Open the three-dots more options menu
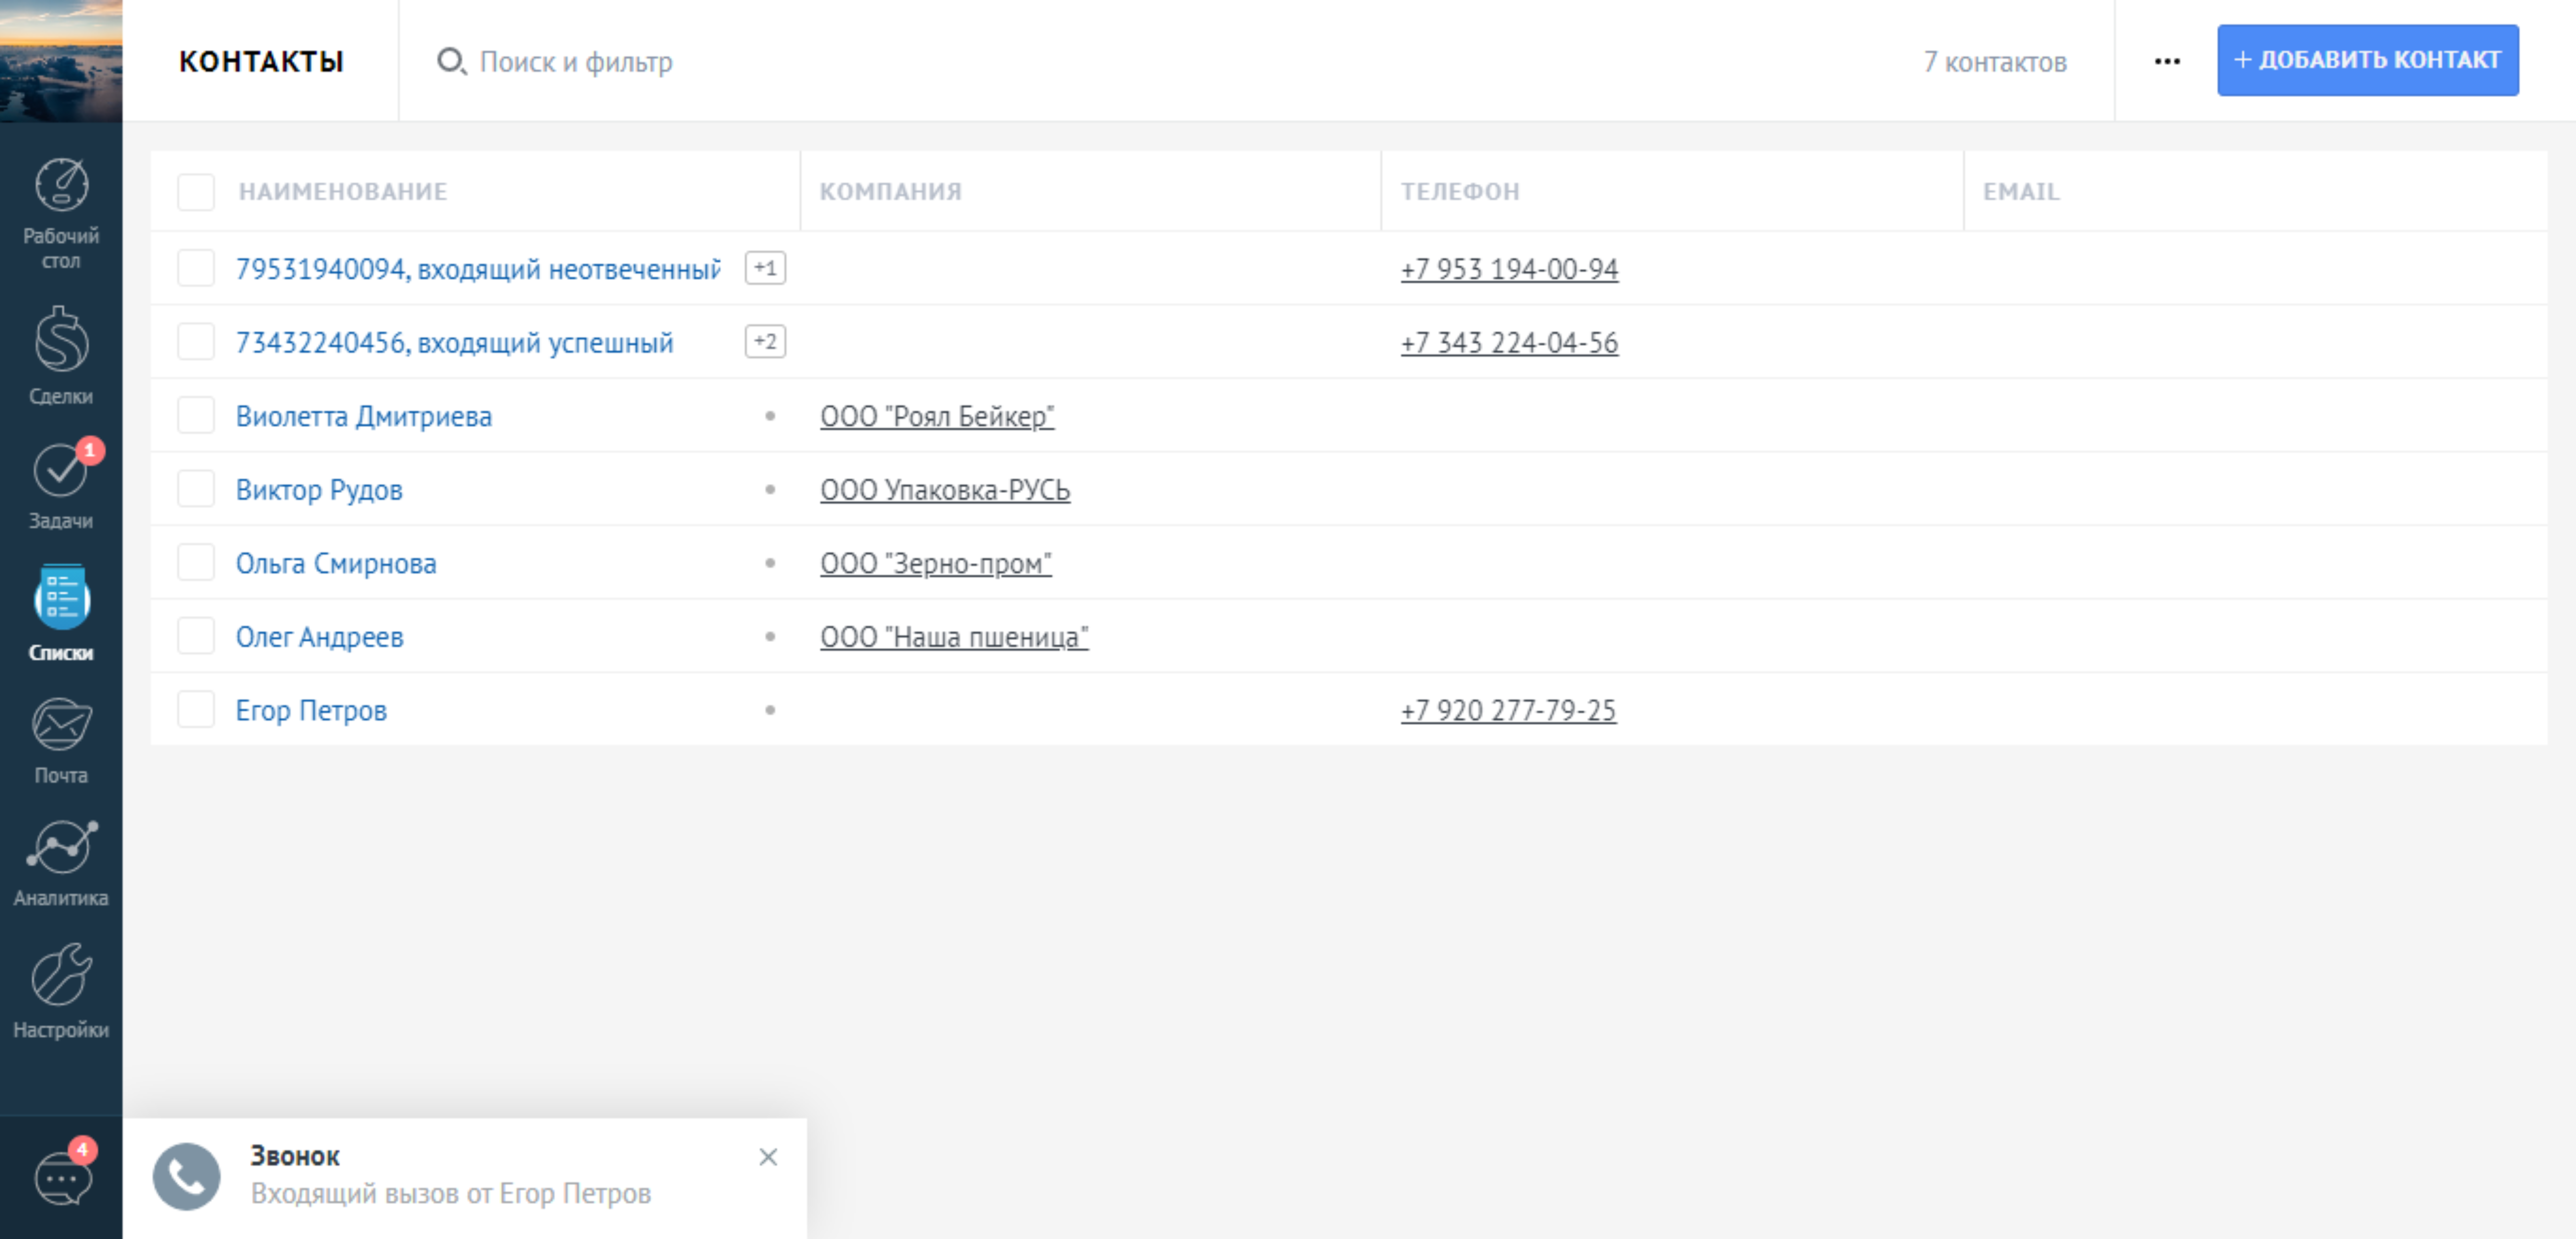The width and height of the screenshot is (2576, 1239). (x=2166, y=61)
